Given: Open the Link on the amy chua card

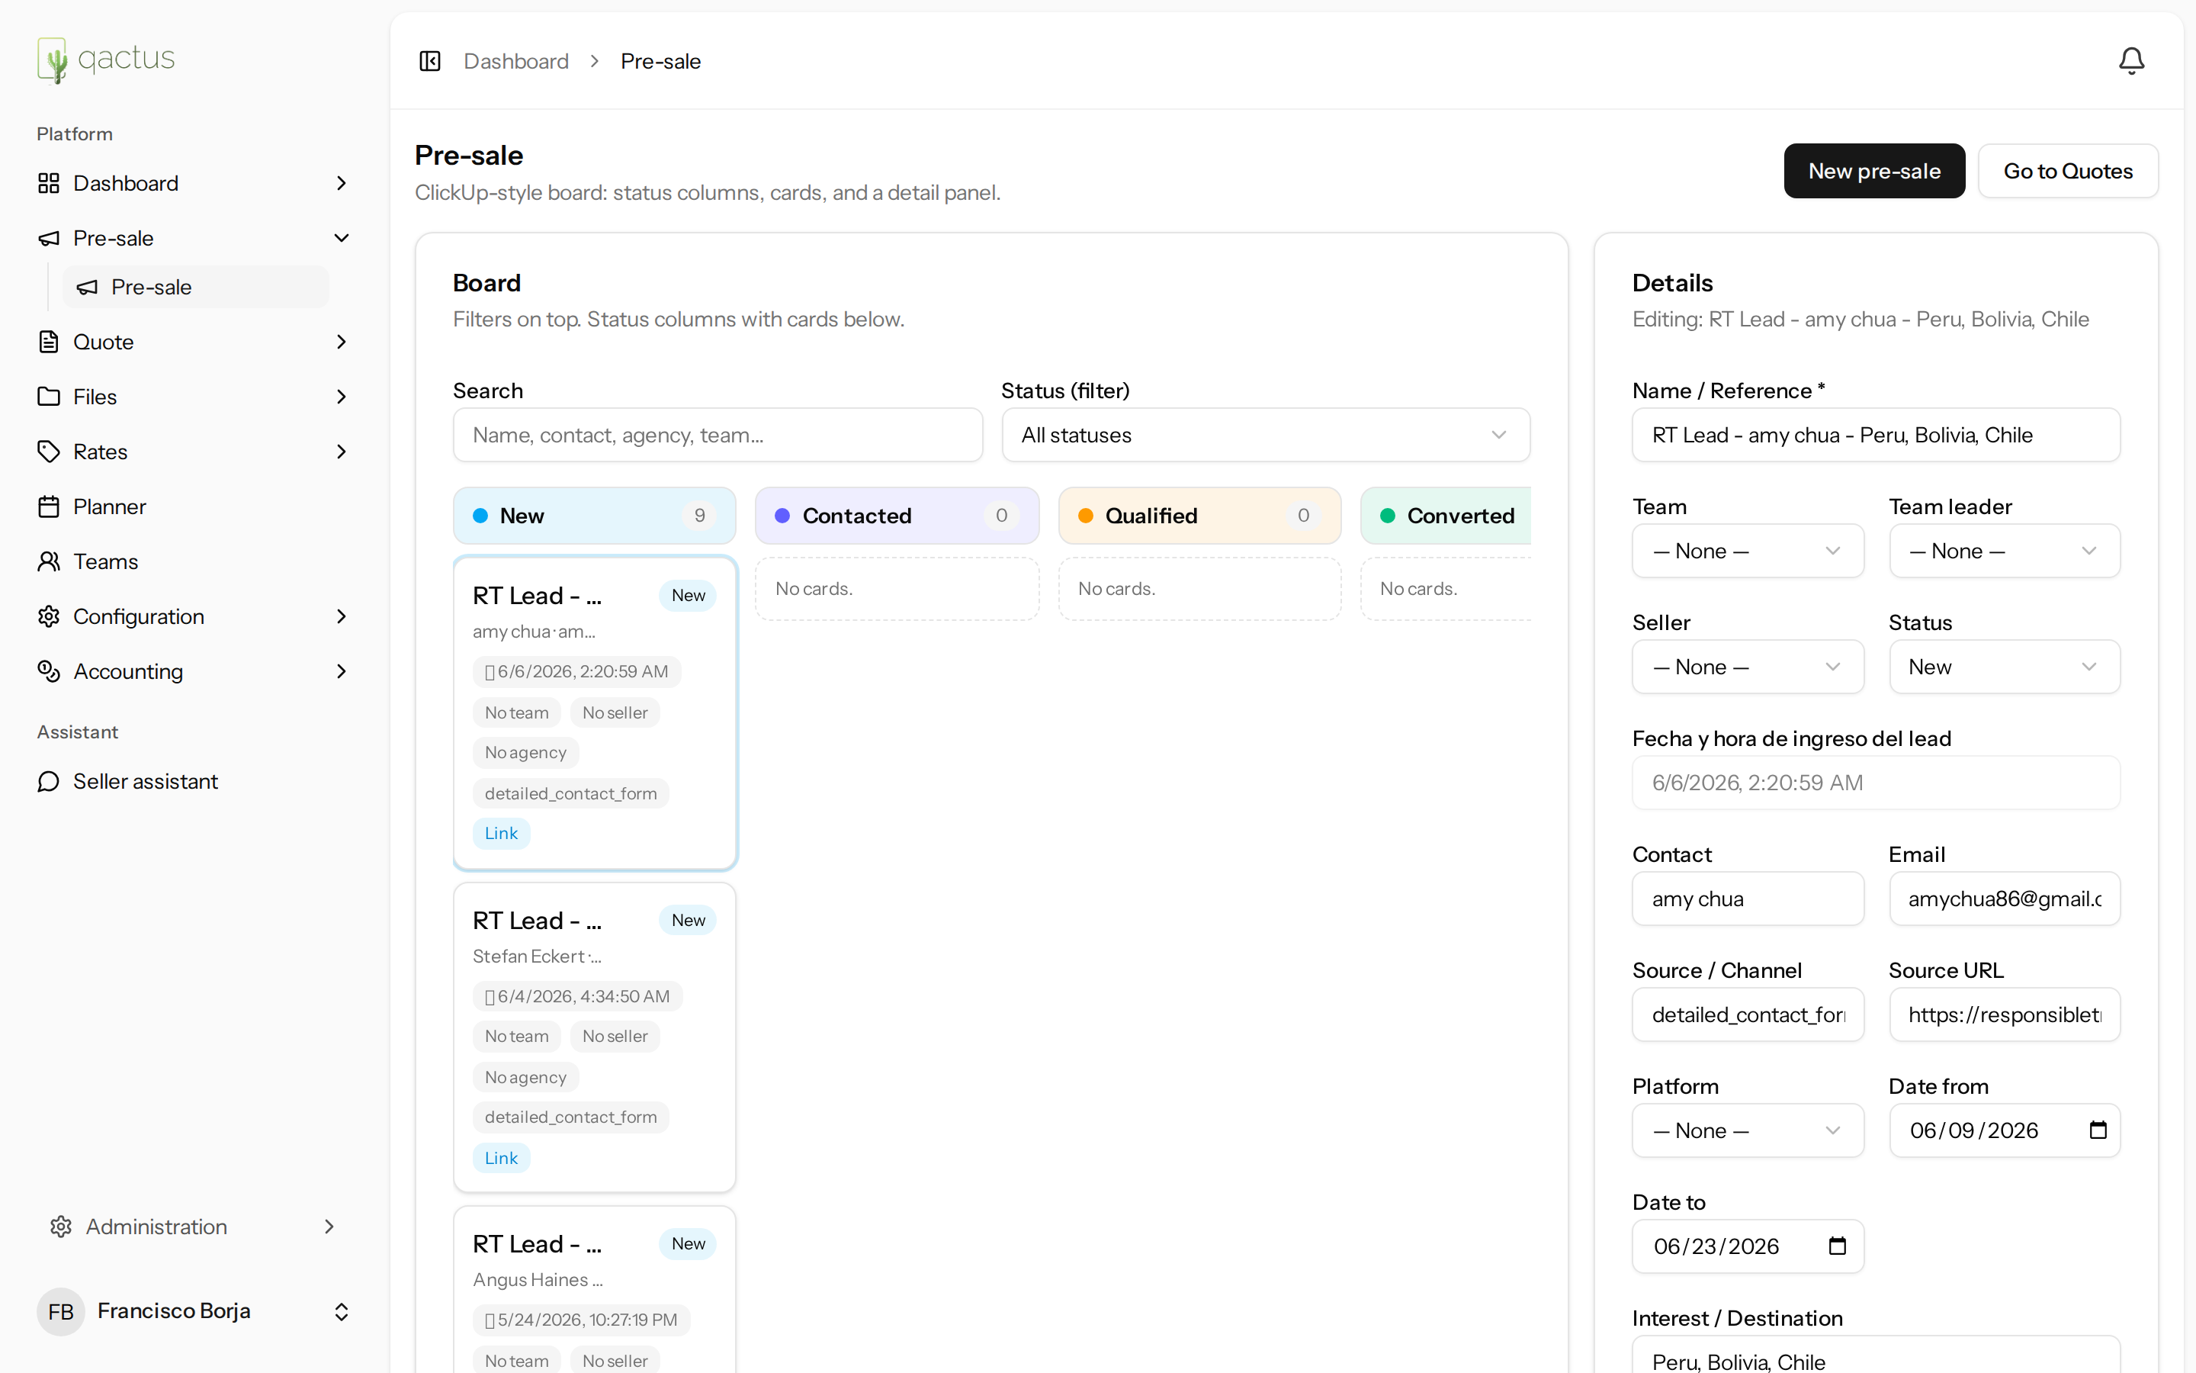Looking at the screenshot, I should coord(501,833).
